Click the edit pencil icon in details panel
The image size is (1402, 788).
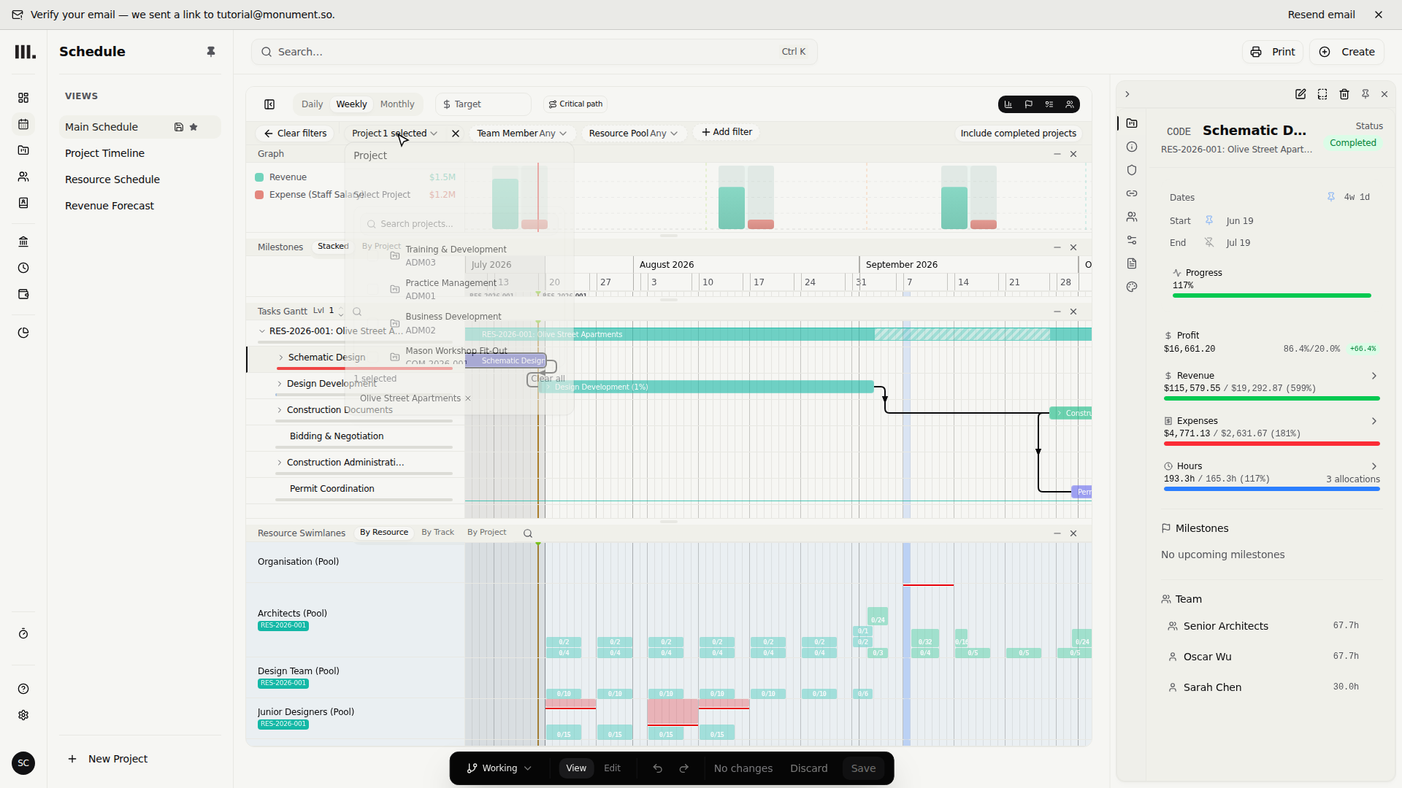(x=1301, y=94)
